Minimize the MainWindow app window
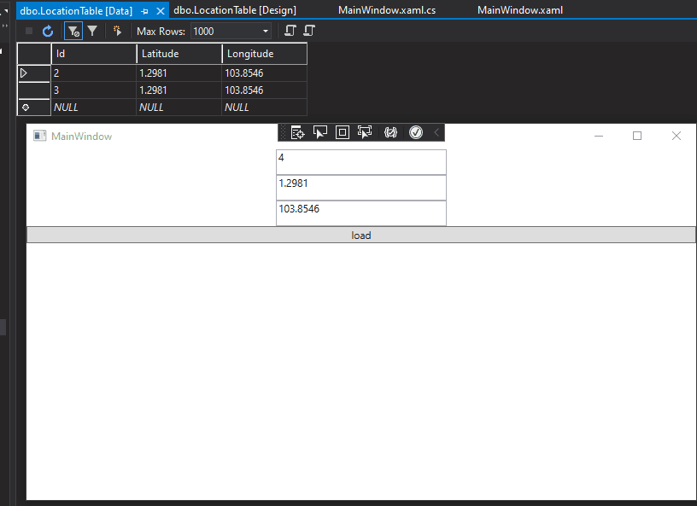Viewport: 697px width, 506px height. (599, 136)
